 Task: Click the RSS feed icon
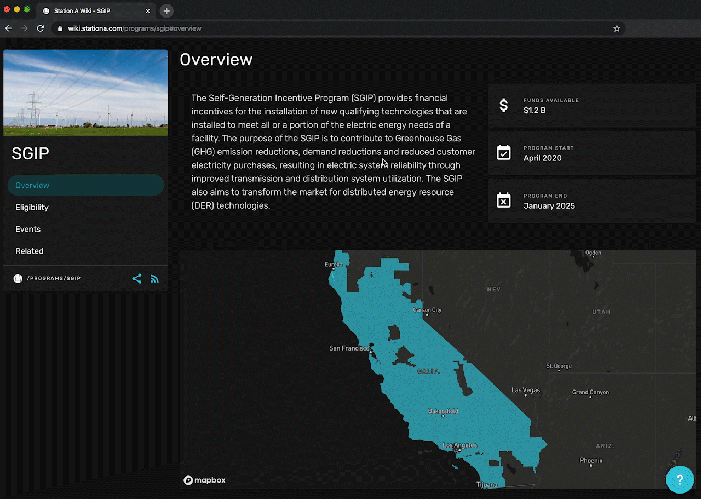(x=154, y=279)
